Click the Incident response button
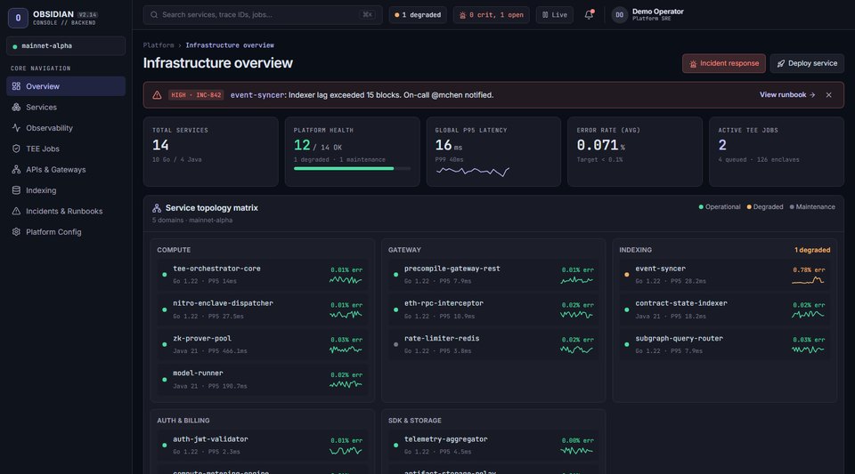The height and width of the screenshot is (474, 855). point(723,64)
